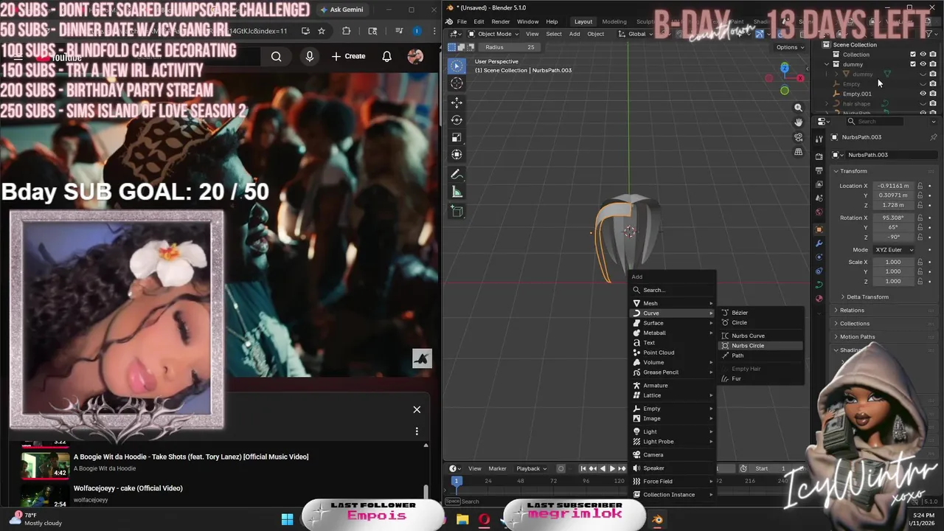Toggle lock for Location X
Image resolution: width=944 pixels, height=531 pixels.
pyautogui.click(x=920, y=186)
